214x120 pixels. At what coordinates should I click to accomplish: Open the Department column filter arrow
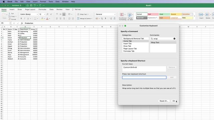point(29,29)
